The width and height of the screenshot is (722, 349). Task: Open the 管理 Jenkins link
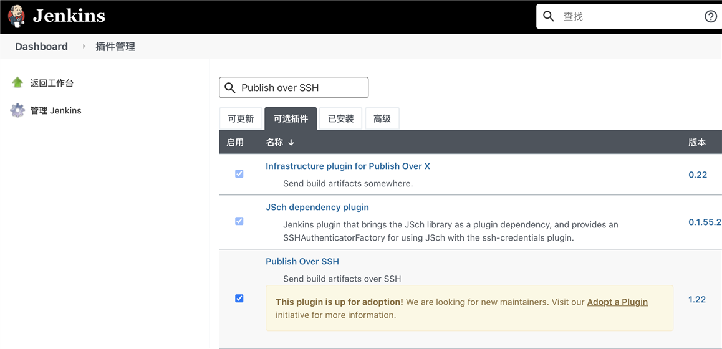tap(55, 110)
